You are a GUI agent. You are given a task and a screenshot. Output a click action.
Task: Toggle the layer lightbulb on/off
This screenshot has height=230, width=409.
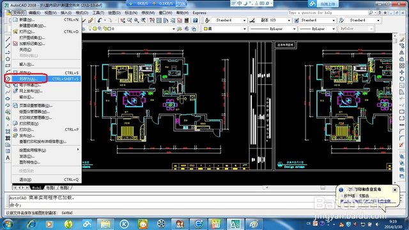(x=90, y=29)
